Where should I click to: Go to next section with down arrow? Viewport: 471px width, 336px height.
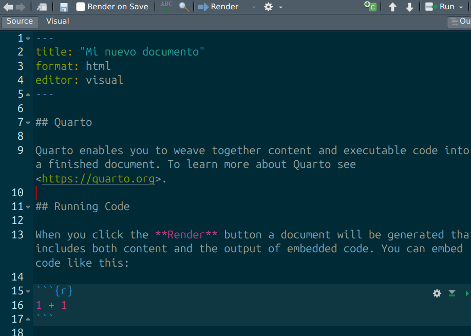point(409,7)
